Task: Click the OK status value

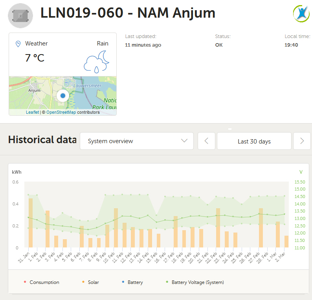Action: click(x=219, y=45)
